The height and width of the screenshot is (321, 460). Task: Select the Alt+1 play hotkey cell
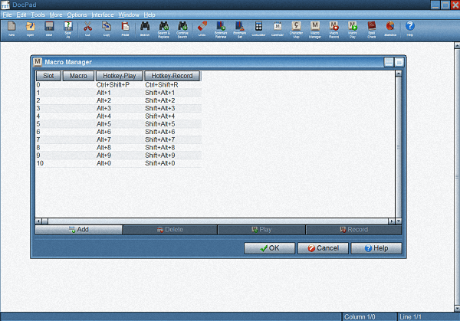[x=103, y=93]
